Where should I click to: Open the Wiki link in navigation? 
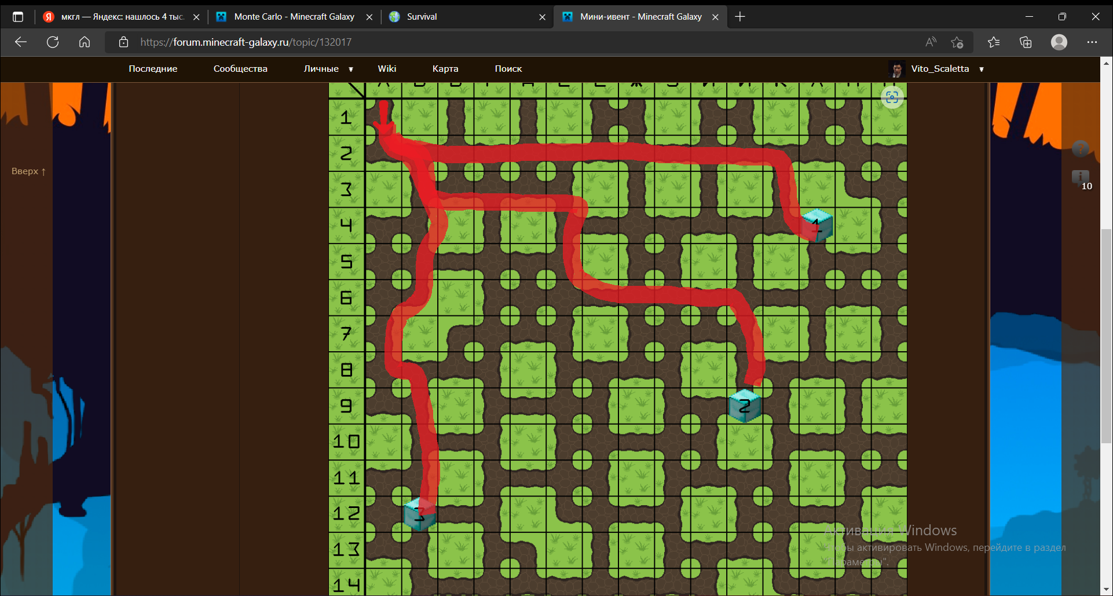[387, 69]
